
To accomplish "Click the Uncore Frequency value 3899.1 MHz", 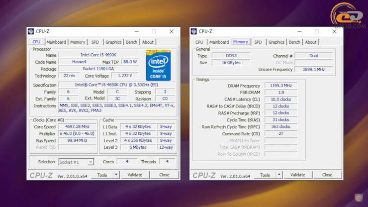I will [x=314, y=69].
